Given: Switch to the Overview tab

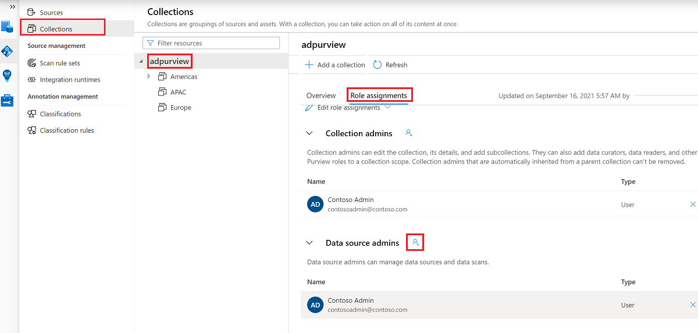Looking at the screenshot, I should pos(321,95).
